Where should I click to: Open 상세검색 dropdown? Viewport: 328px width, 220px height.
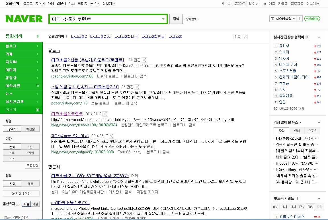192,19
